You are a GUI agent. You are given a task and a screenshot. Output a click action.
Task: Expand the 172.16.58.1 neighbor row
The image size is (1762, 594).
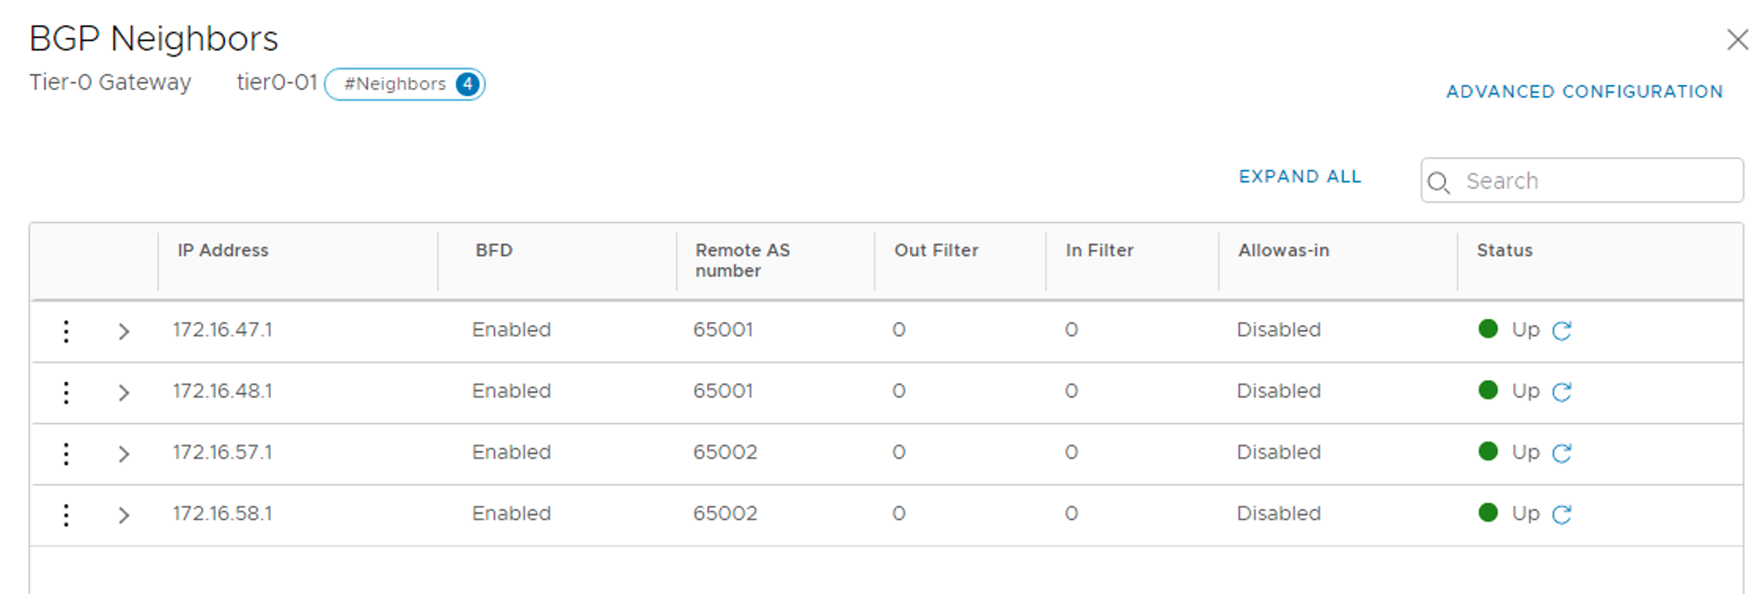(x=123, y=515)
